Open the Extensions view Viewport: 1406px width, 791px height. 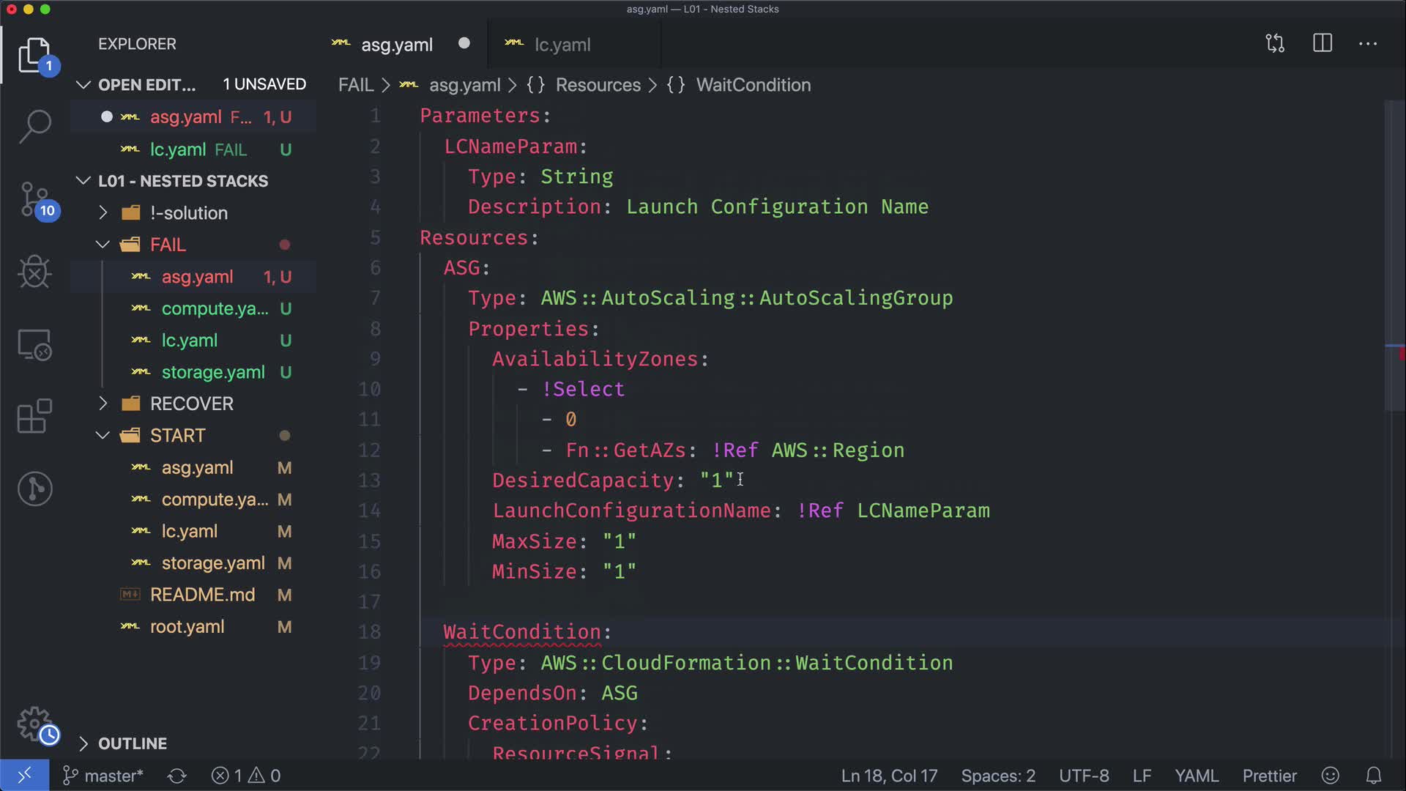pyautogui.click(x=34, y=417)
